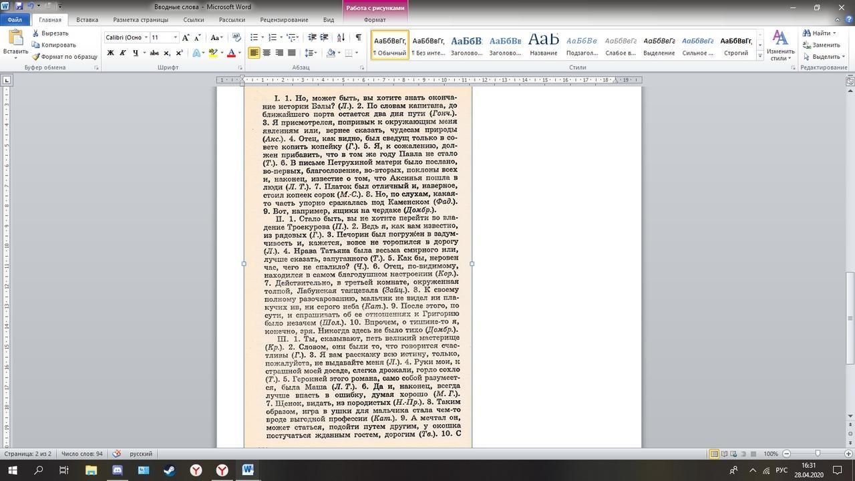The width and height of the screenshot is (855, 481).
Task: Open the Find (Найти) dropdown arrow
Action: 836,33
